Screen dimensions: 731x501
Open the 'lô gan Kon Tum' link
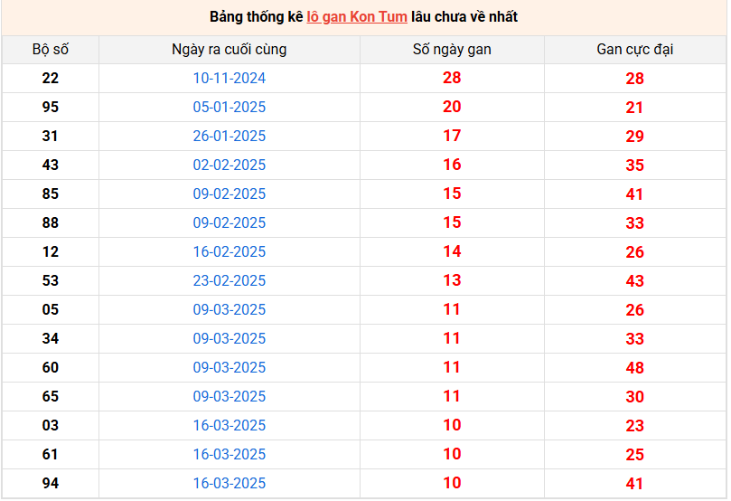[x=357, y=17]
